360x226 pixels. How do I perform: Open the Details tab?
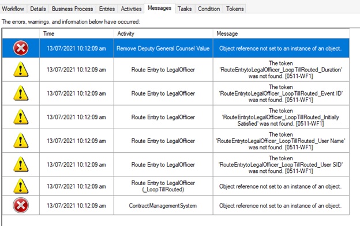[x=38, y=9]
